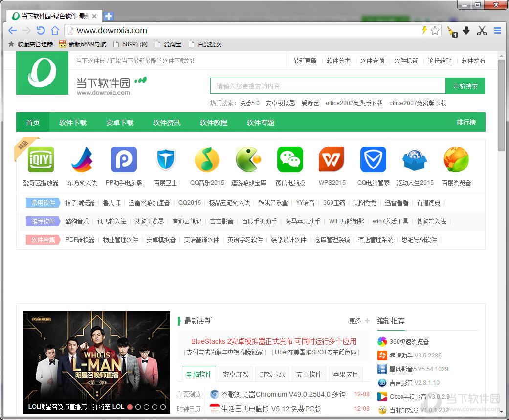Open the 百度卫士 shield icon
Viewport: 509px width, 420px height.
pyautogui.click(x=166, y=159)
